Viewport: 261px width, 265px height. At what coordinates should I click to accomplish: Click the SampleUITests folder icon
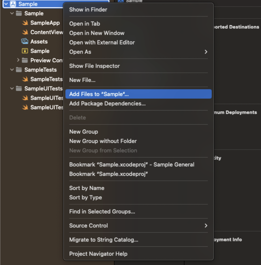[19, 88]
